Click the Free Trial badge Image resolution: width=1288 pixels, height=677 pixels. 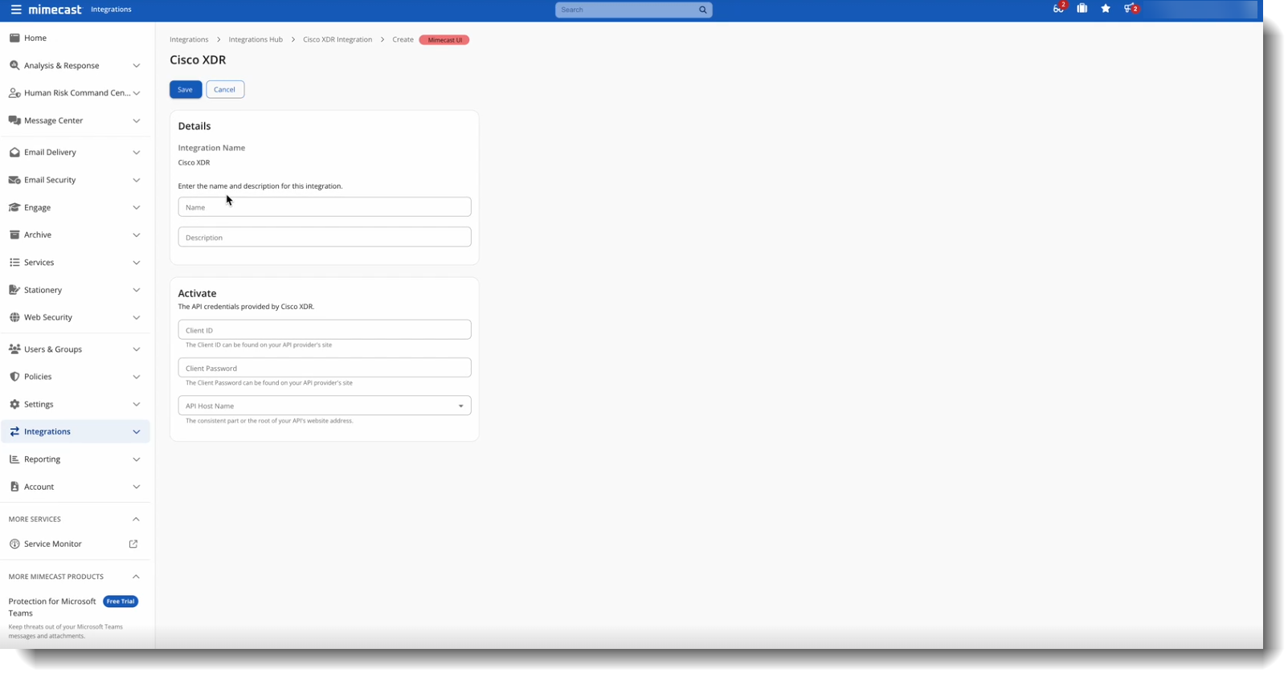point(121,602)
